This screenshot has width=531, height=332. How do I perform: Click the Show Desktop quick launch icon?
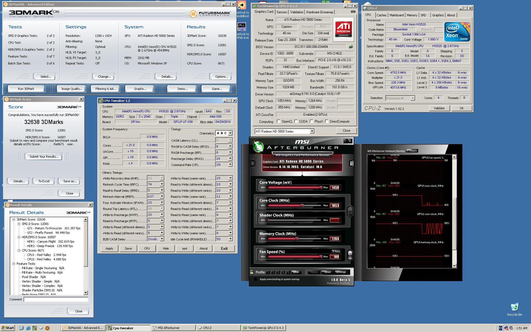(22, 328)
